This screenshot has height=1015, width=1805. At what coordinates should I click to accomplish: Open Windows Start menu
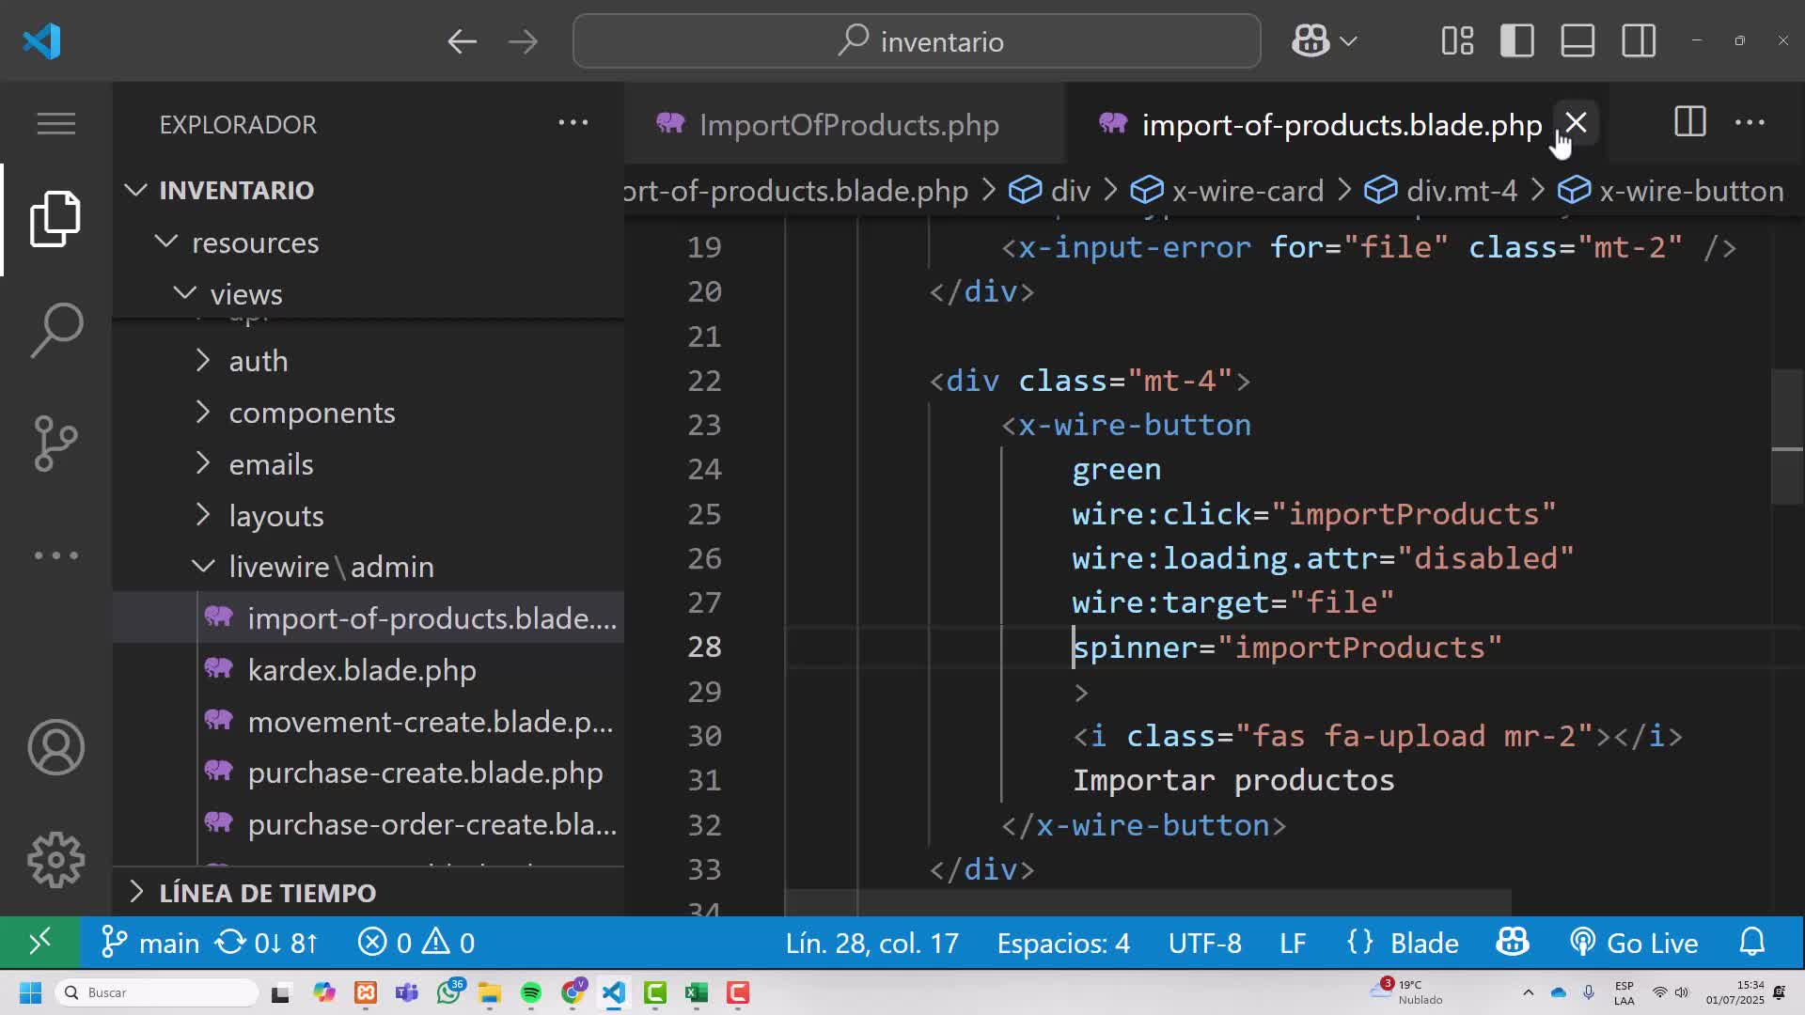coord(30,992)
